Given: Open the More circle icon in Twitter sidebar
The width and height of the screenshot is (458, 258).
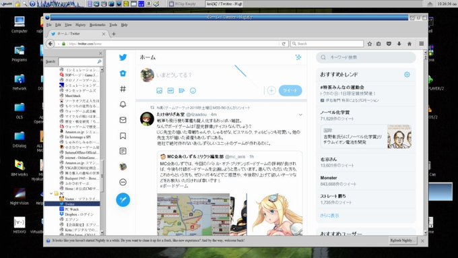Looking at the screenshot, I should point(123,183).
